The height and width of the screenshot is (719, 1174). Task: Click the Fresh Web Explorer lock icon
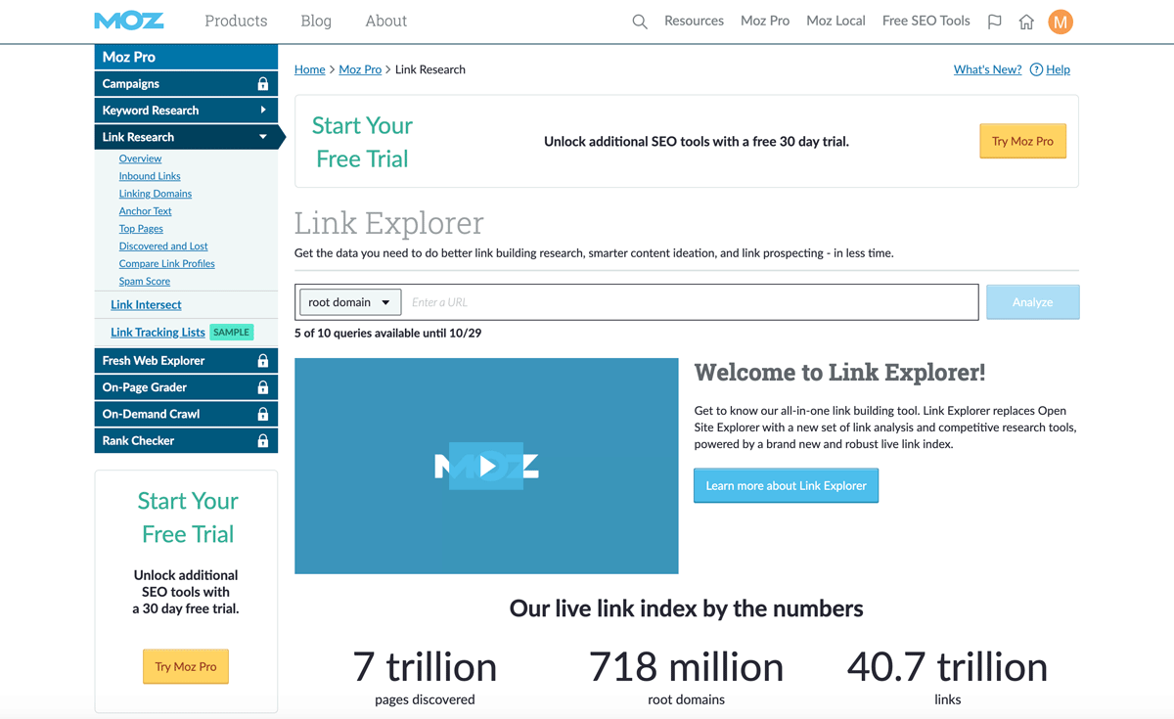coord(262,361)
